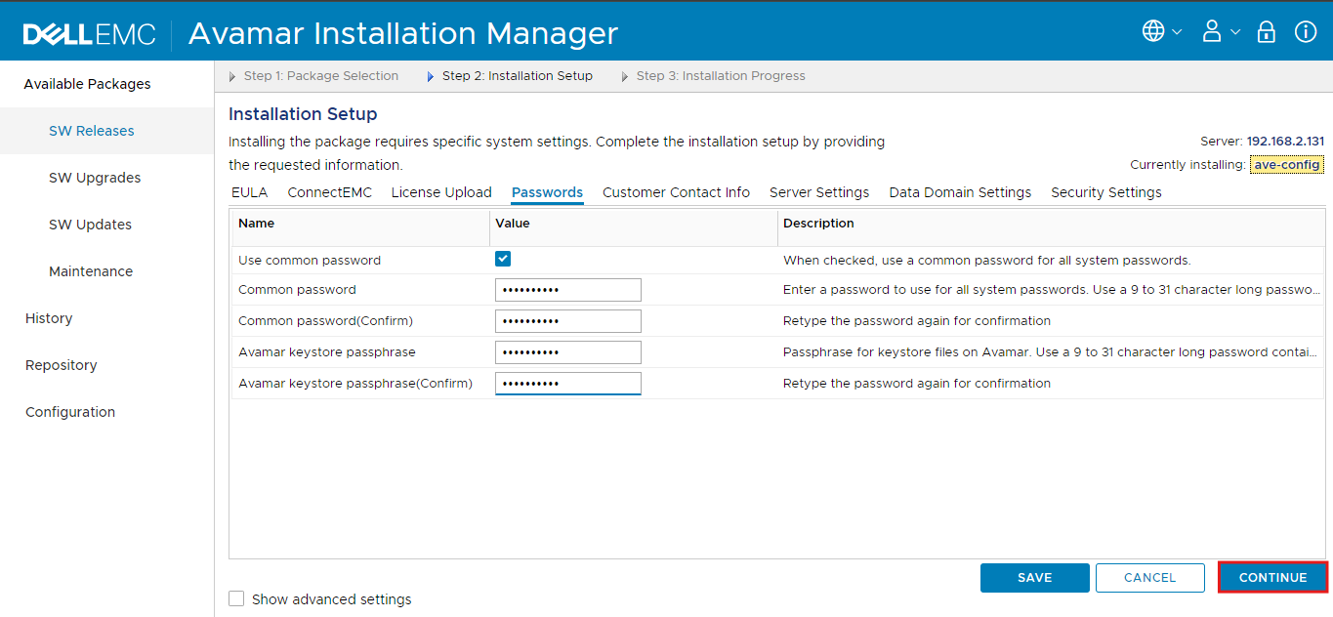Viewport: 1333px width, 617px height.
Task: Click description of Common password row
Action: [1053, 290]
